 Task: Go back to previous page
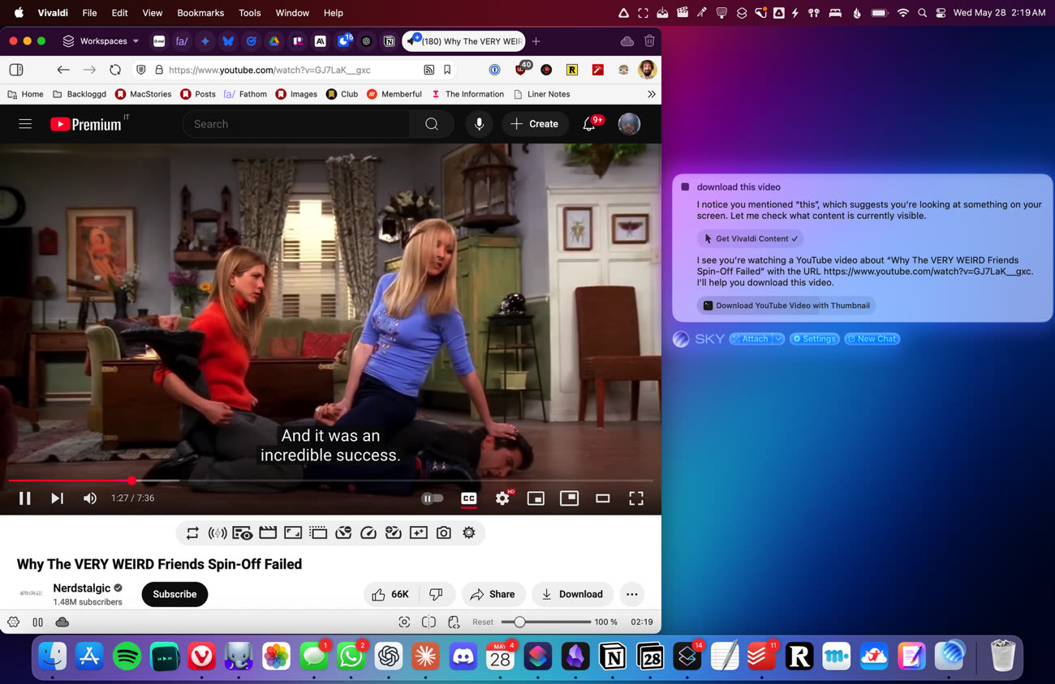pyautogui.click(x=63, y=70)
